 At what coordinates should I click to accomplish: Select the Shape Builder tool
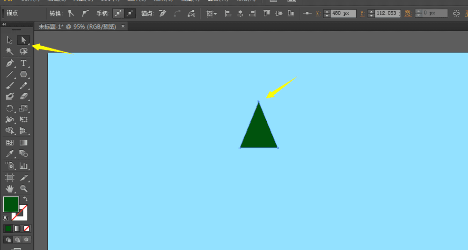pos(9,131)
